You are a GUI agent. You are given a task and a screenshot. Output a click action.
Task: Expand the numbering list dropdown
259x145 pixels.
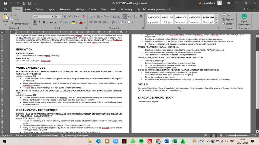[102, 16]
